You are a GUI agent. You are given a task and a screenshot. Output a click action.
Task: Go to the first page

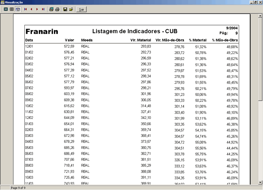point(25,9)
